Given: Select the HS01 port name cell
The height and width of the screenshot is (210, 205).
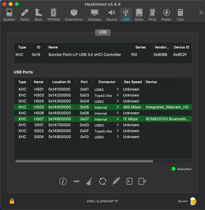Looking at the screenshot, I should (39, 89).
